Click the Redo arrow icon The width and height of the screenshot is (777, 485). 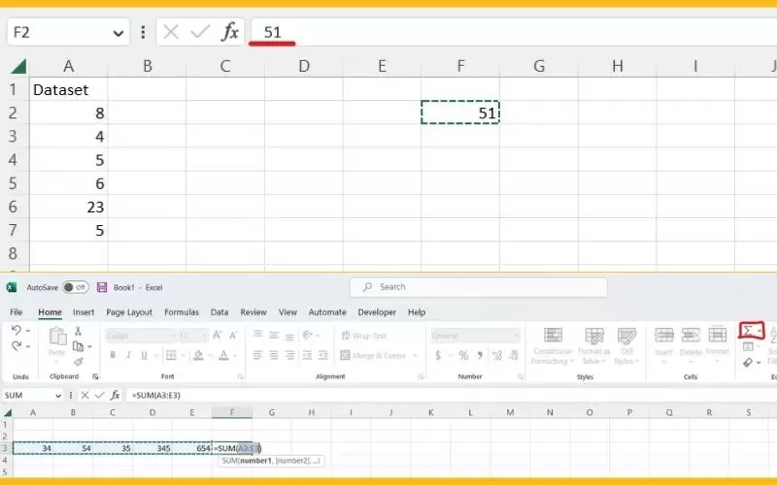[17, 345]
